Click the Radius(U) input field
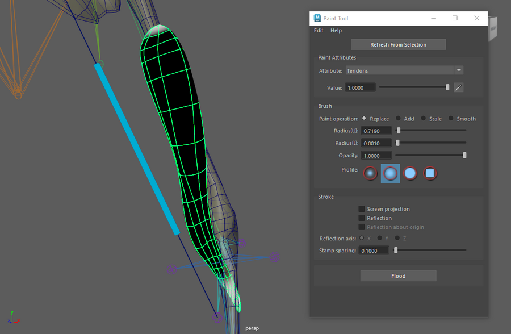Screen dimensions: 511x334 click(376, 131)
